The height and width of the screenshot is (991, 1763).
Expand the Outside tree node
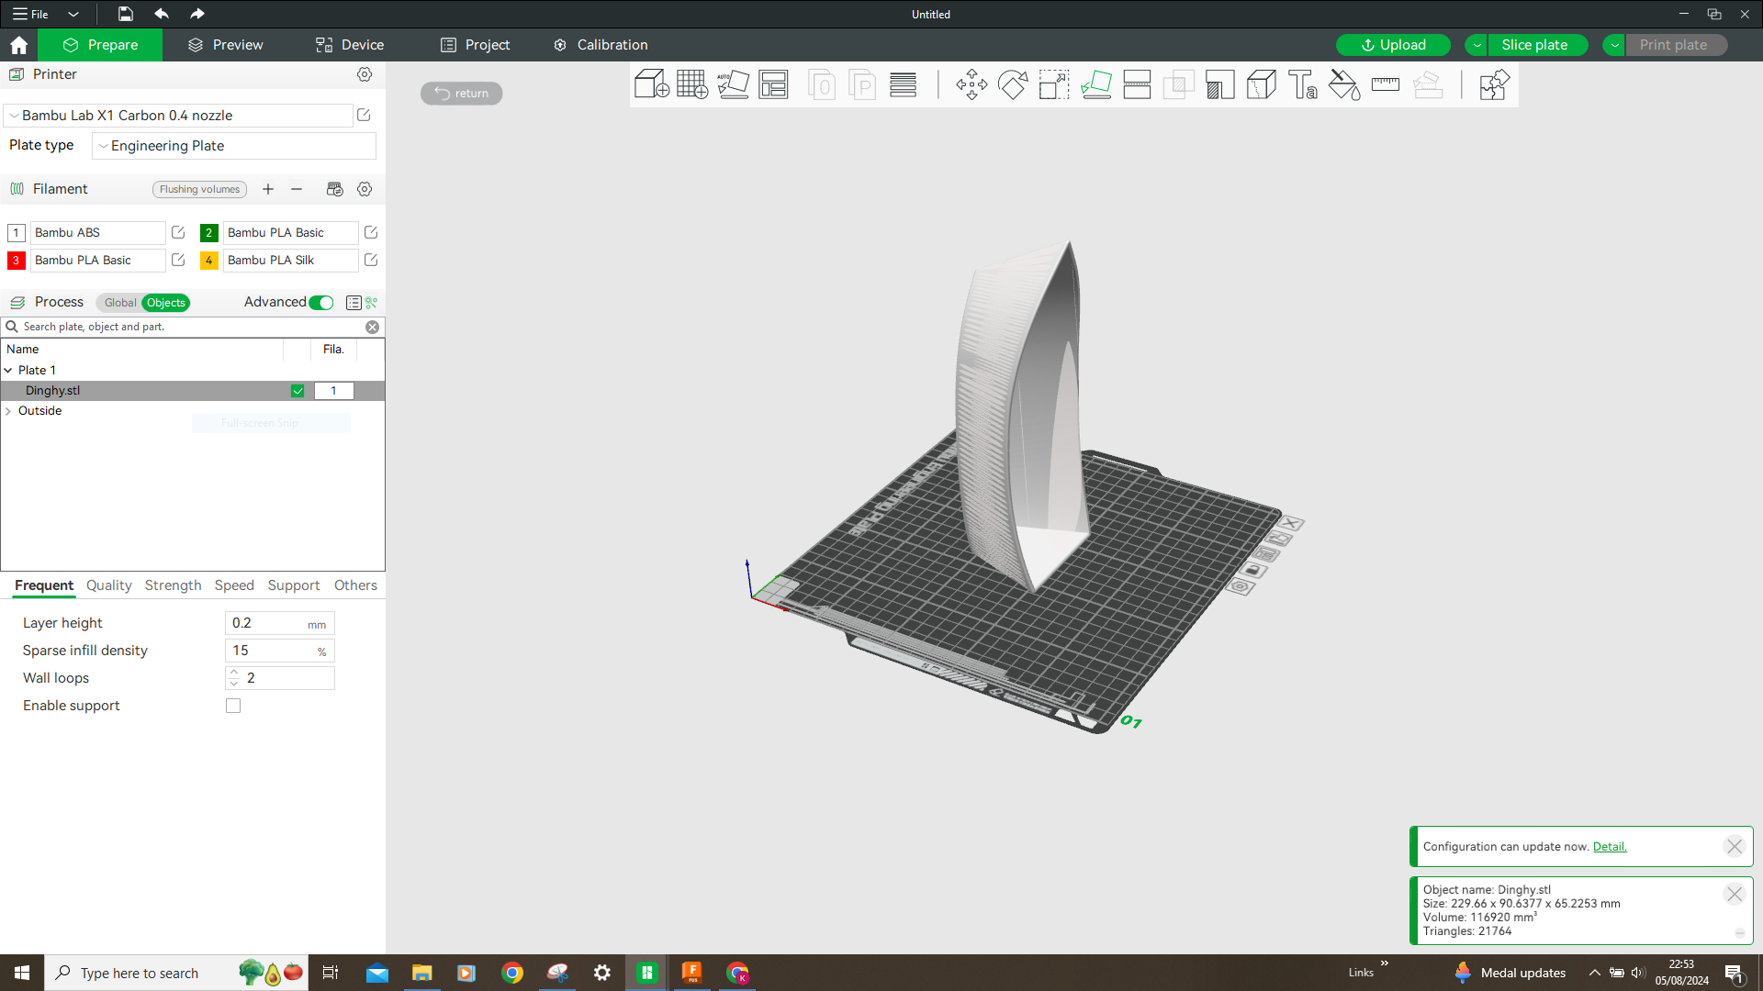click(x=8, y=411)
